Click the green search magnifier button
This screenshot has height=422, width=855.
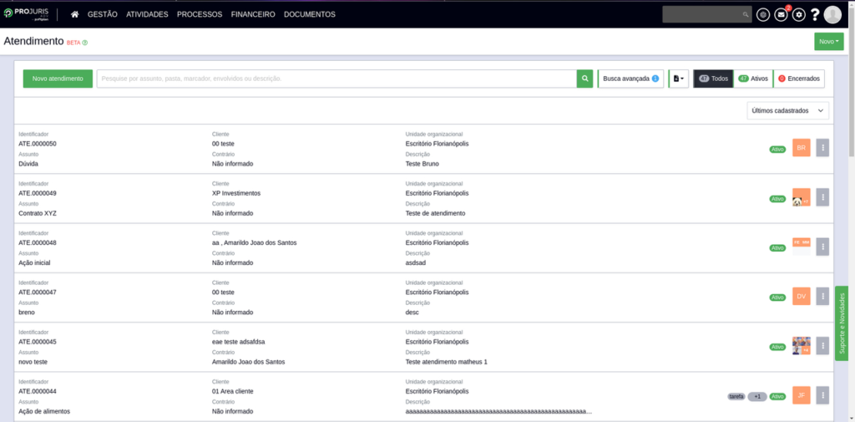[584, 79]
